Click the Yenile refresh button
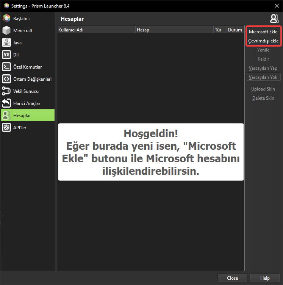Viewport: 283px width, 285px height. tap(263, 50)
